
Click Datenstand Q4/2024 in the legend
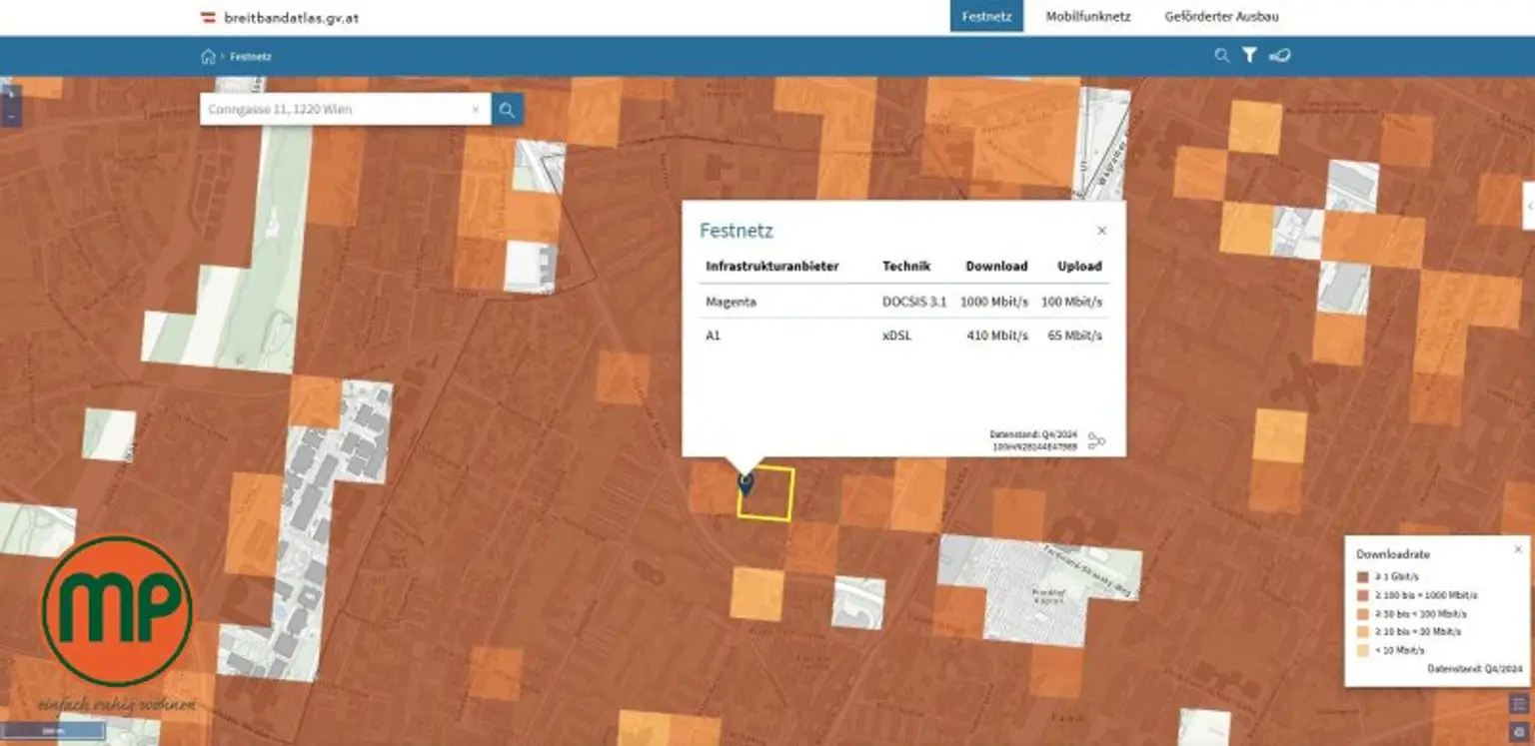coord(1475,668)
